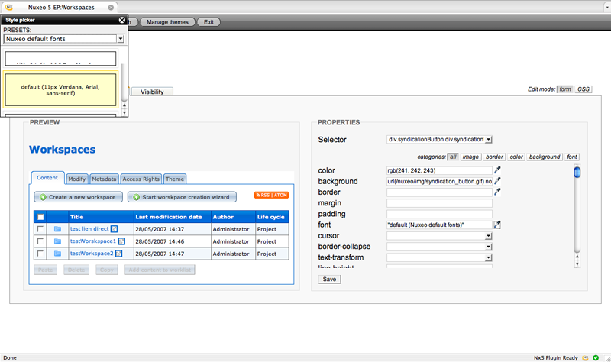The height and width of the screenshot is (362, 611).
Task: Click the color value input field
Action: [439, 170]
